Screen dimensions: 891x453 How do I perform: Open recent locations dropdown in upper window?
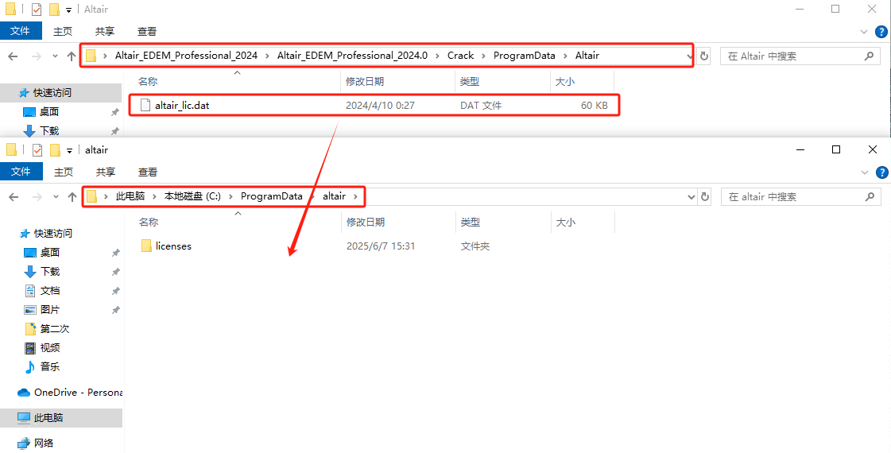55,56
